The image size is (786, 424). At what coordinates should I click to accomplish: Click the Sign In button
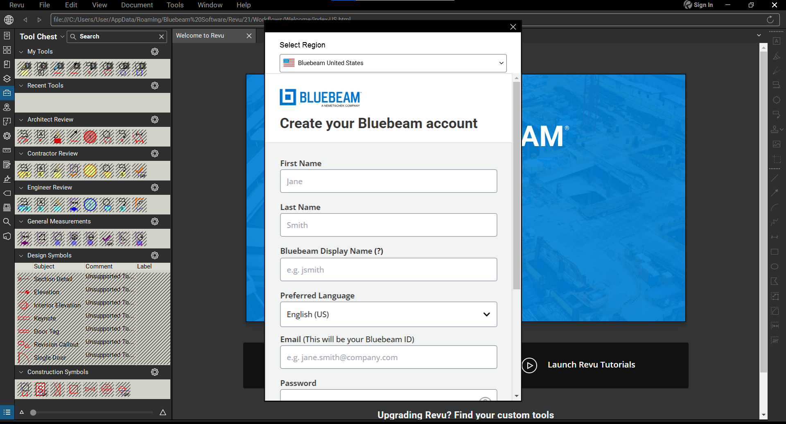click(x=698, y=5)
